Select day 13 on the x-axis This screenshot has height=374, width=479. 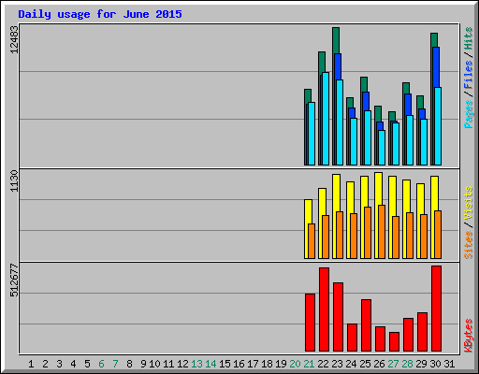point(196,364)
